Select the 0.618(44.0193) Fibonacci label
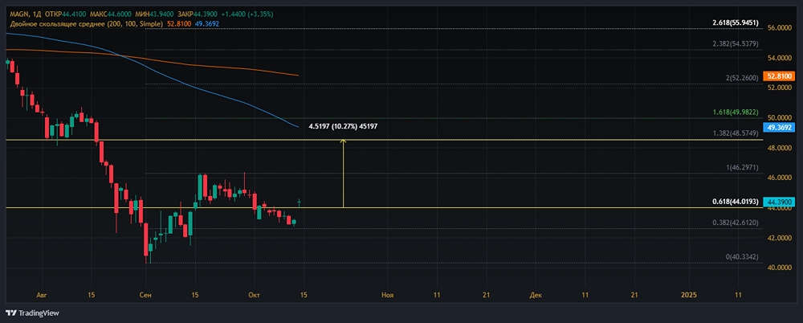The height and width of the screenshot is (323, 803). tap(736, 202)
